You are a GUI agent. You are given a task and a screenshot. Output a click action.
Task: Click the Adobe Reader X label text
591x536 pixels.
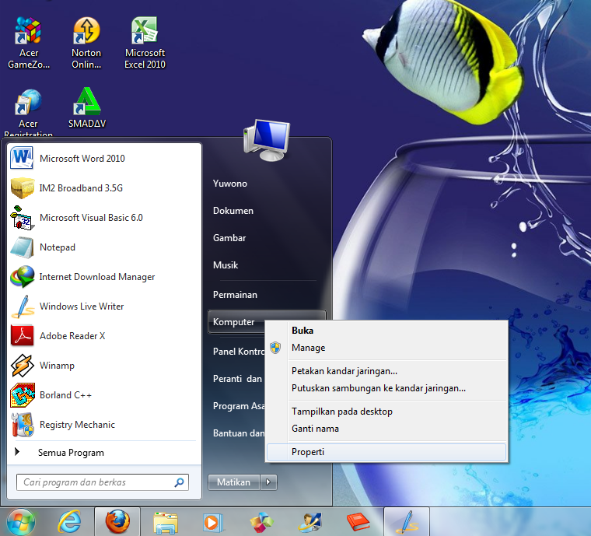tap(72, 336)
